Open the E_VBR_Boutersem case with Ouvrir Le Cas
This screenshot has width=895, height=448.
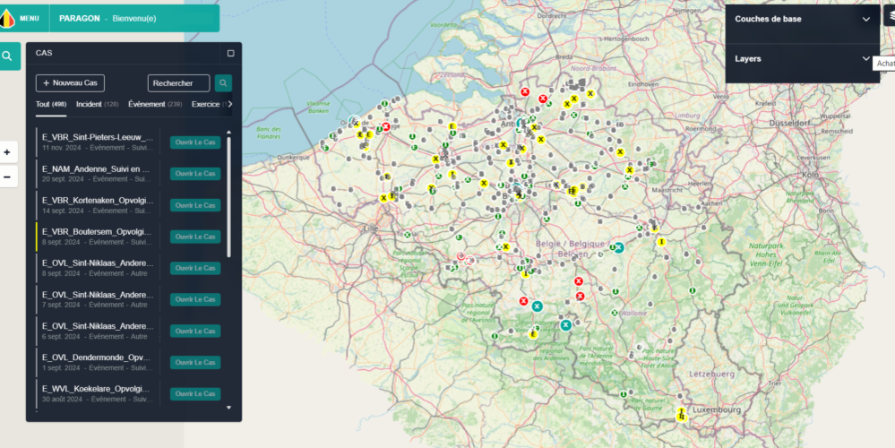click(x=195, y=237)
